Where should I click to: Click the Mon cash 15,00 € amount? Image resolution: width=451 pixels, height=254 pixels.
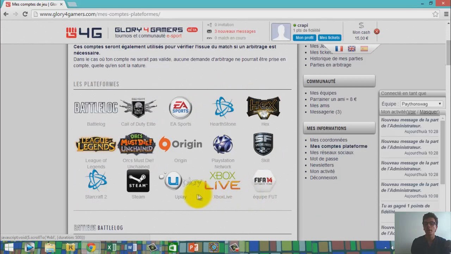click(361, 38)
